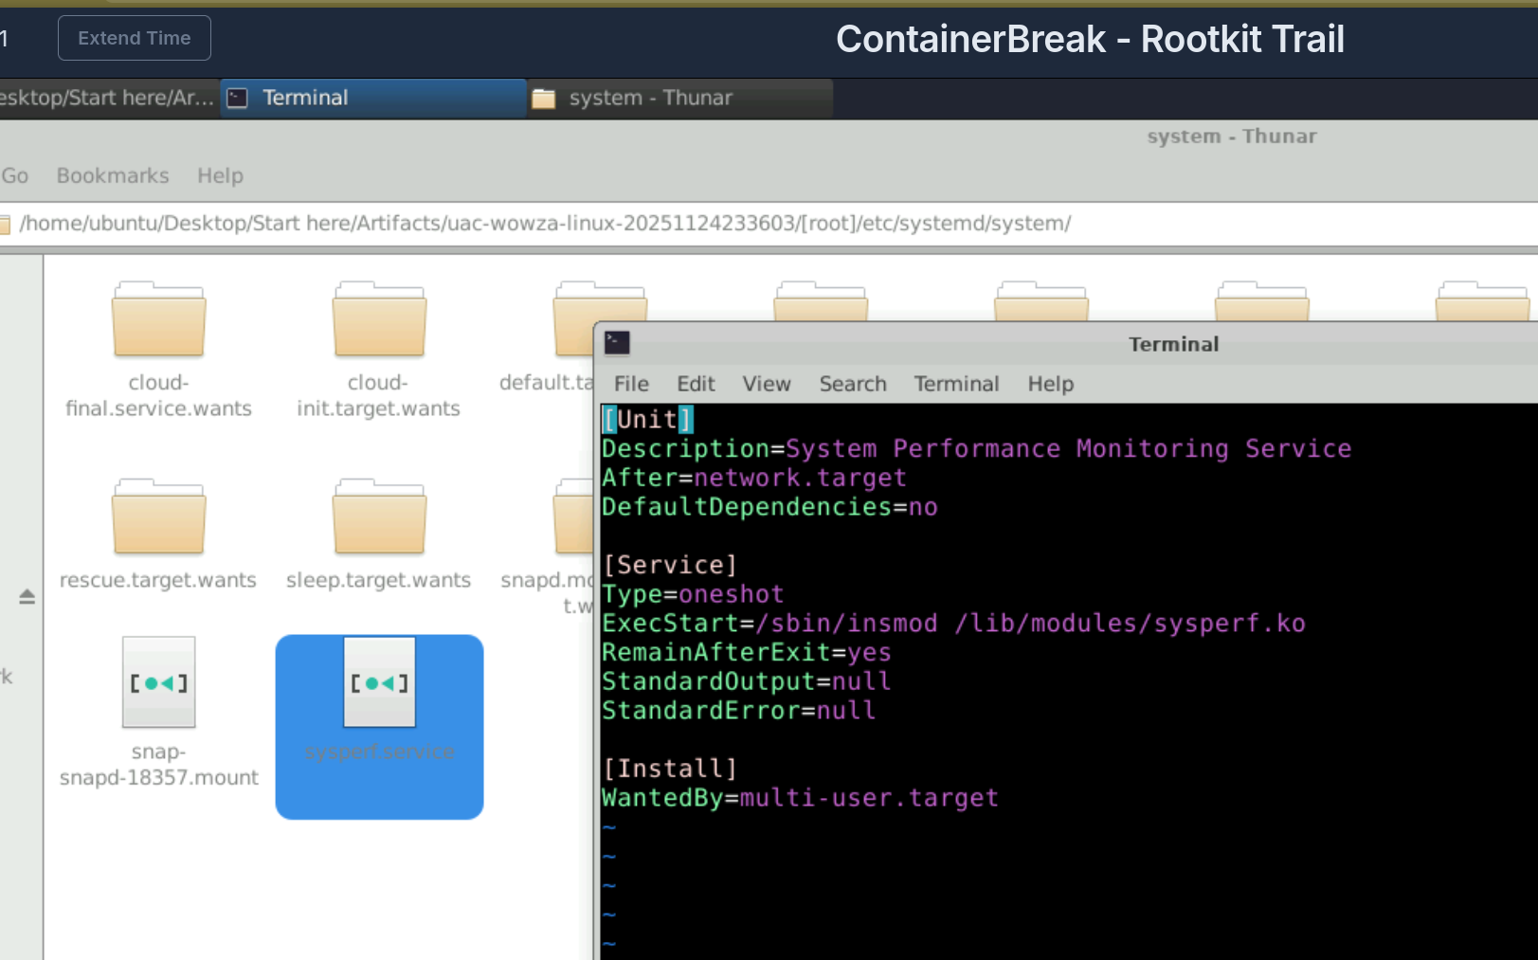
Task: Open the Search menu in Terminal
Action: [x=852, y=384]
